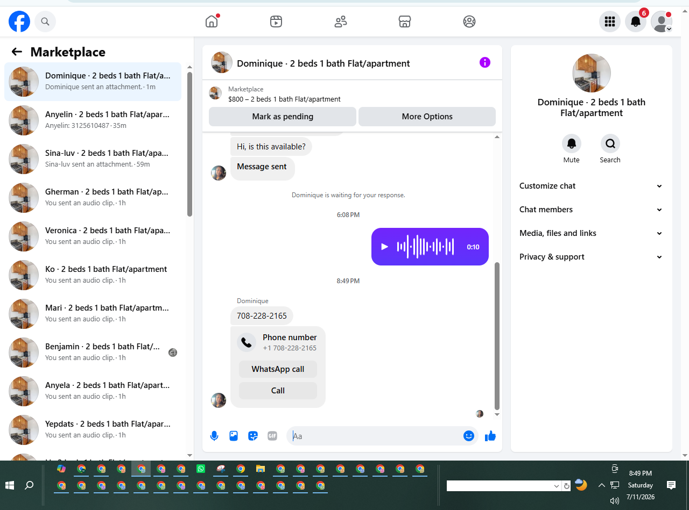The height and width of the screenshot is (510, 689).
Task: Open the Windows action center notifications
Action: [x=671, y=485]
